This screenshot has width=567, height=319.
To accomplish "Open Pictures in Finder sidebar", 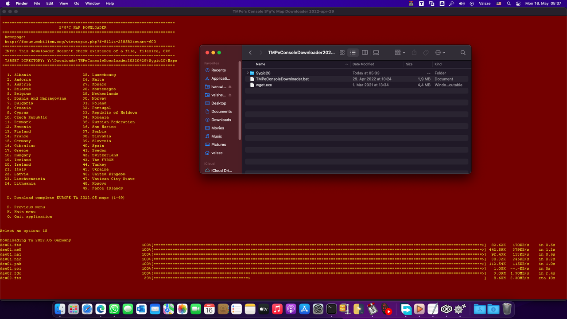I will [x=218, y=144].
